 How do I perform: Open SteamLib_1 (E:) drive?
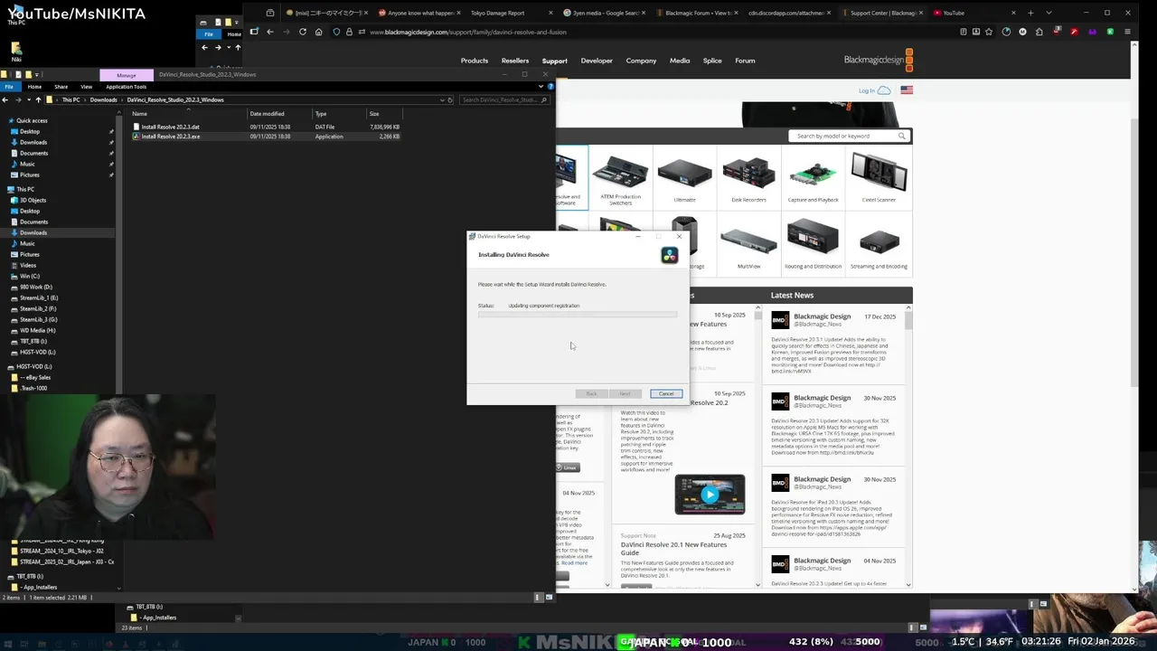[39, 297]
